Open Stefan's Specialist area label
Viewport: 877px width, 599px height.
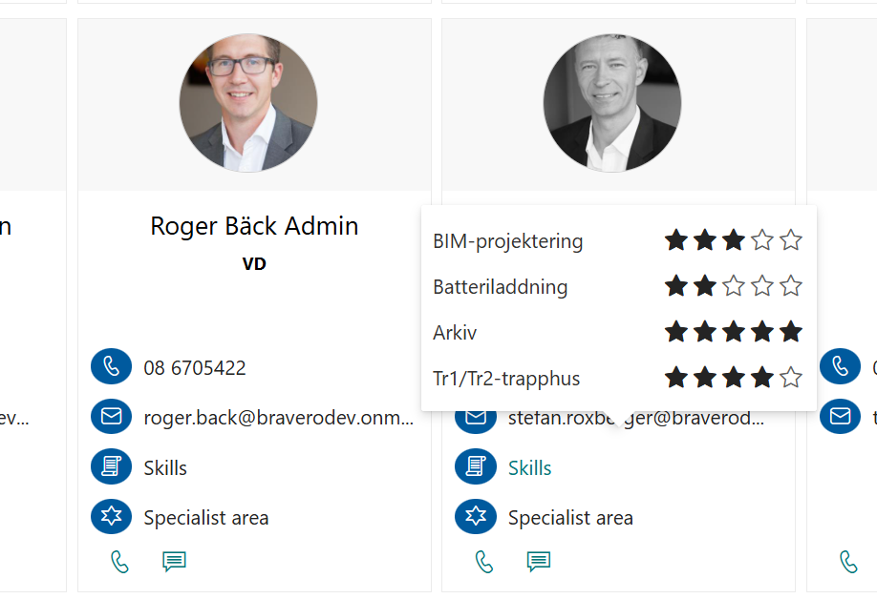570,518
